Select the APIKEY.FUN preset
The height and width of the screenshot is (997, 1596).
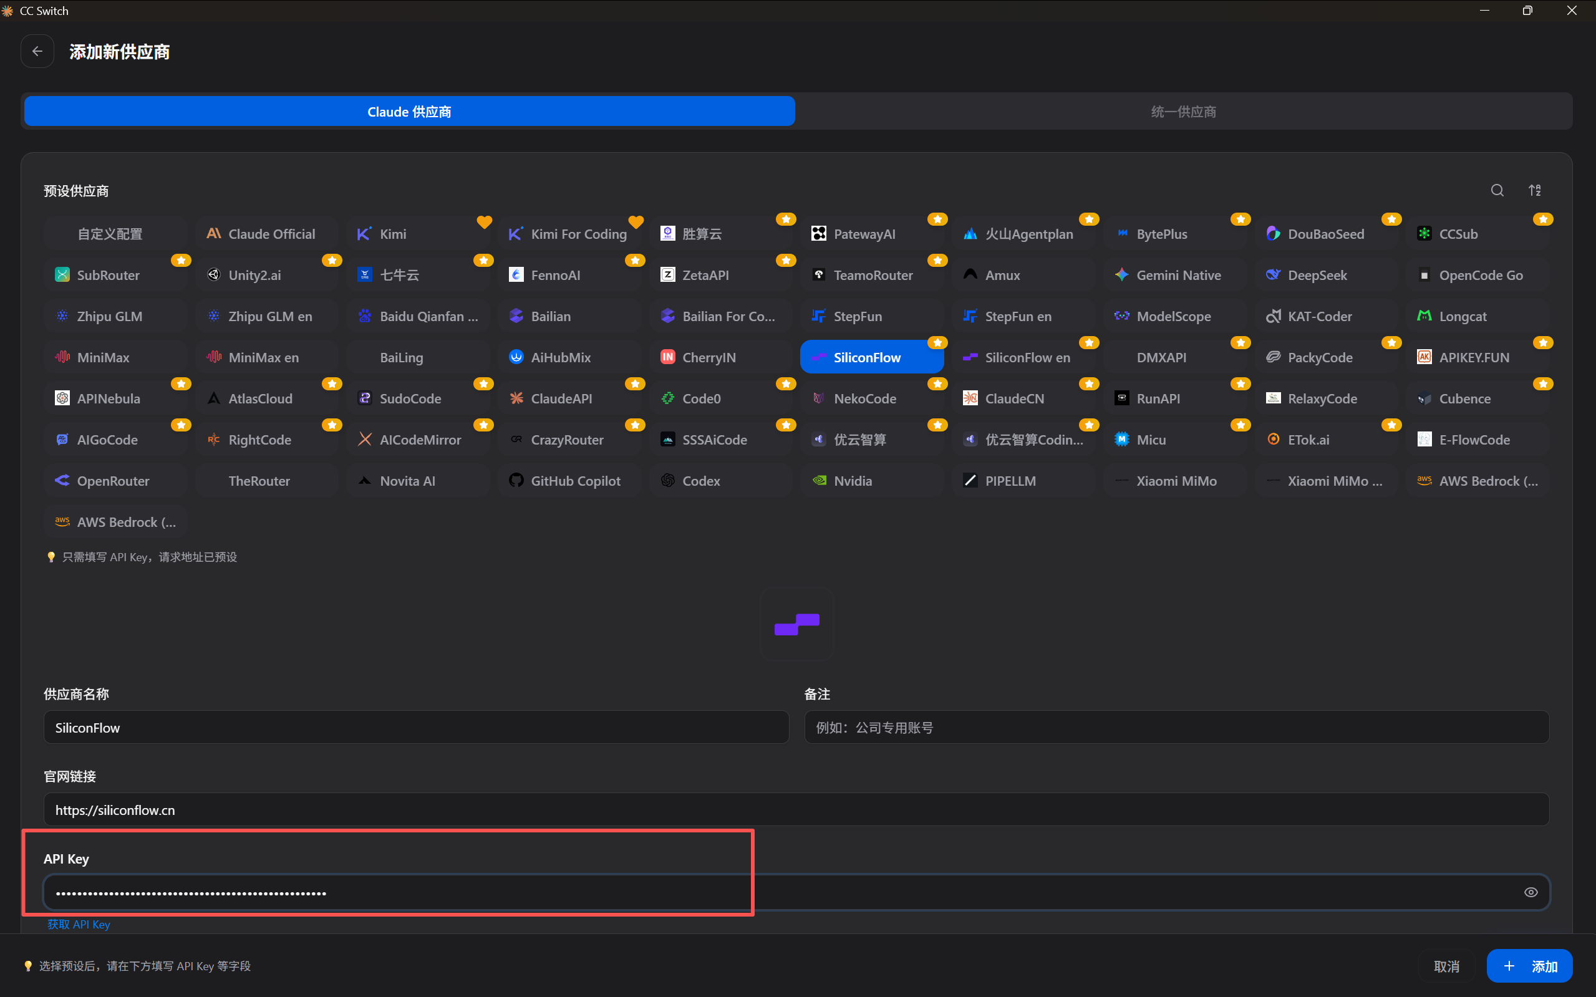coord(1478,357)
